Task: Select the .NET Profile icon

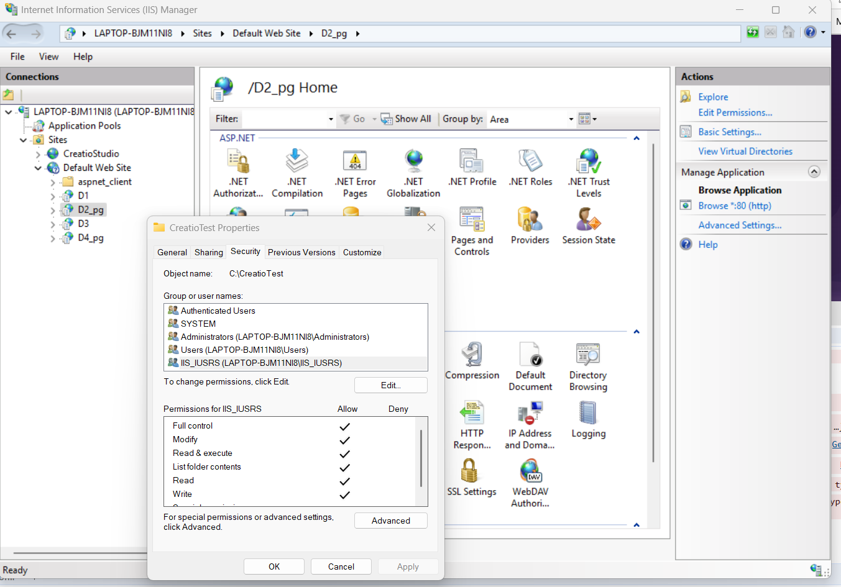Action: click(472, 168)
